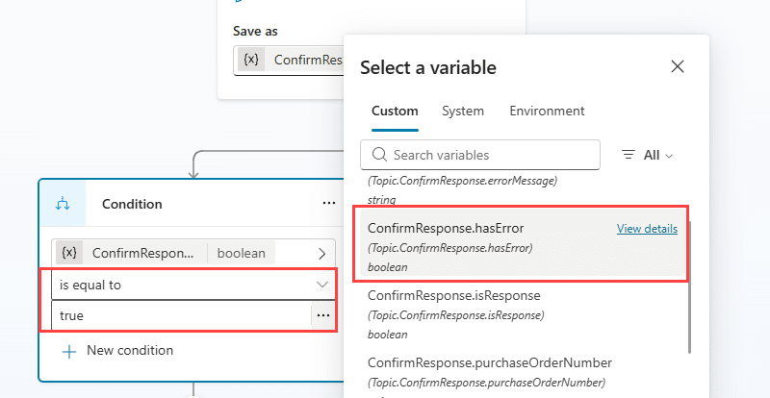Switch to the Environment tab
The image size is (770, 398).
[547, 112]
